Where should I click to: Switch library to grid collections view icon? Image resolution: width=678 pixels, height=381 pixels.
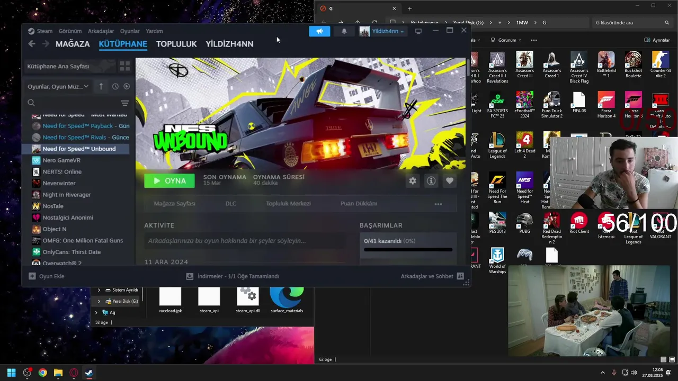[x=125, y=66]
